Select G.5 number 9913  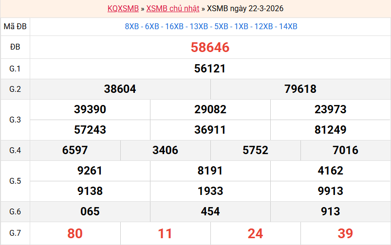tap(330, 191)
